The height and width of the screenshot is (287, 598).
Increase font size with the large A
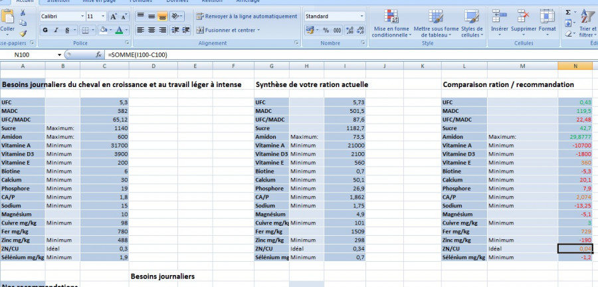pos(114,17)
